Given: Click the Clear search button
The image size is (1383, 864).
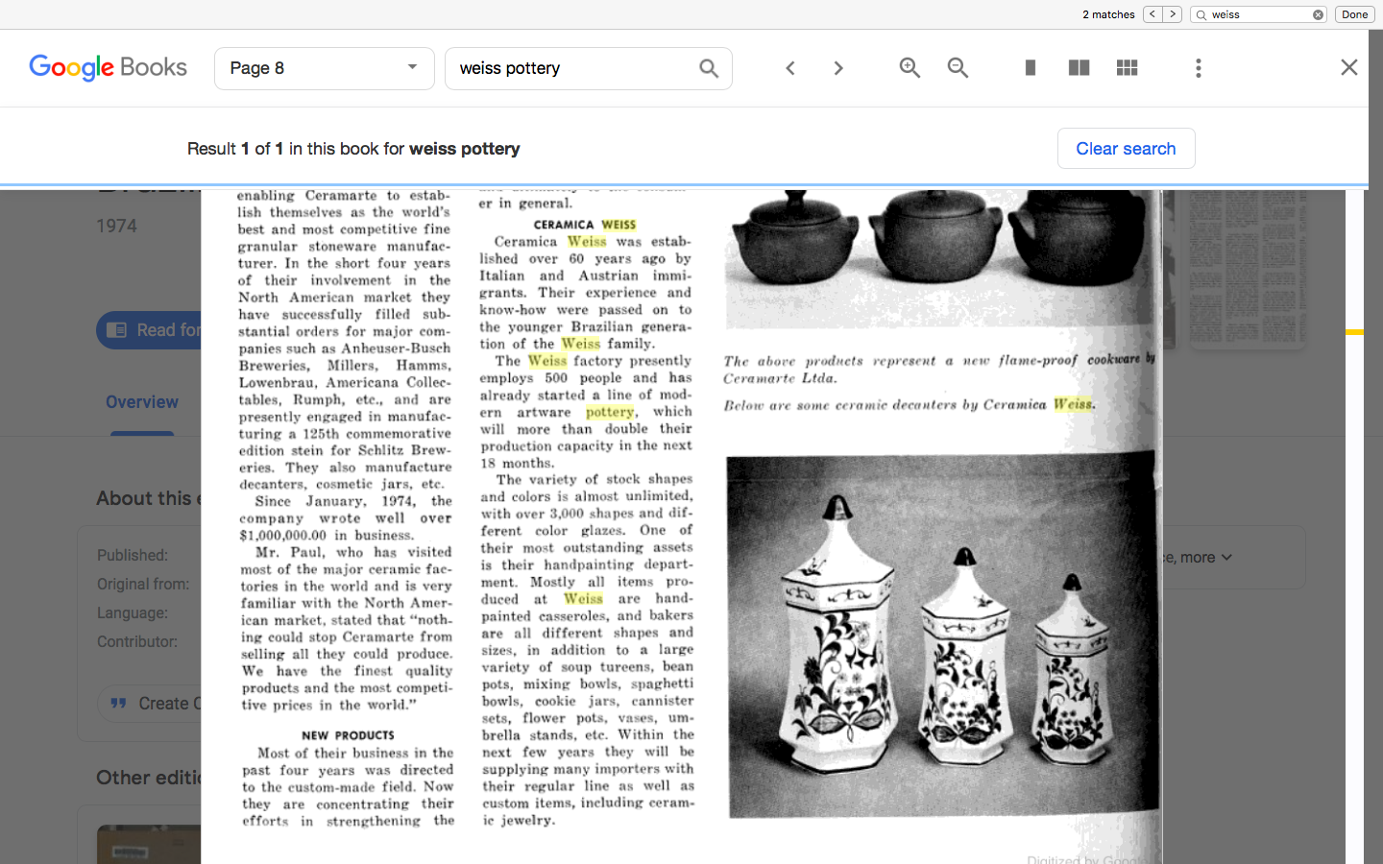Looking at the screenshot, I should pos(1126,149).
